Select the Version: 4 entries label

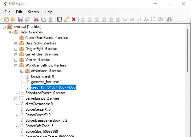coord(38,60)
